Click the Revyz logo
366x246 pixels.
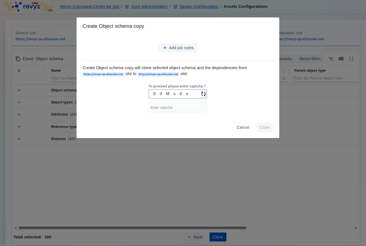coord(28,7)
